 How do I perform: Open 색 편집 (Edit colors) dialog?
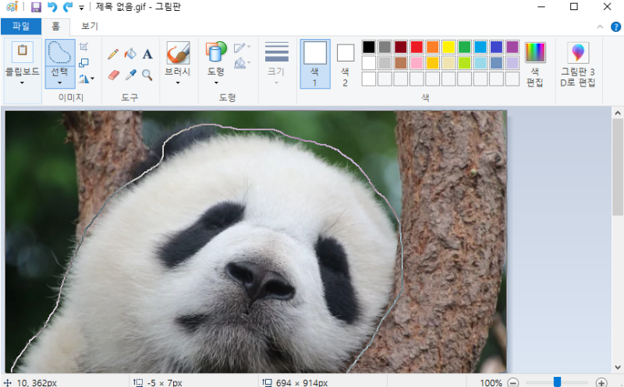(x=535, y=65)
